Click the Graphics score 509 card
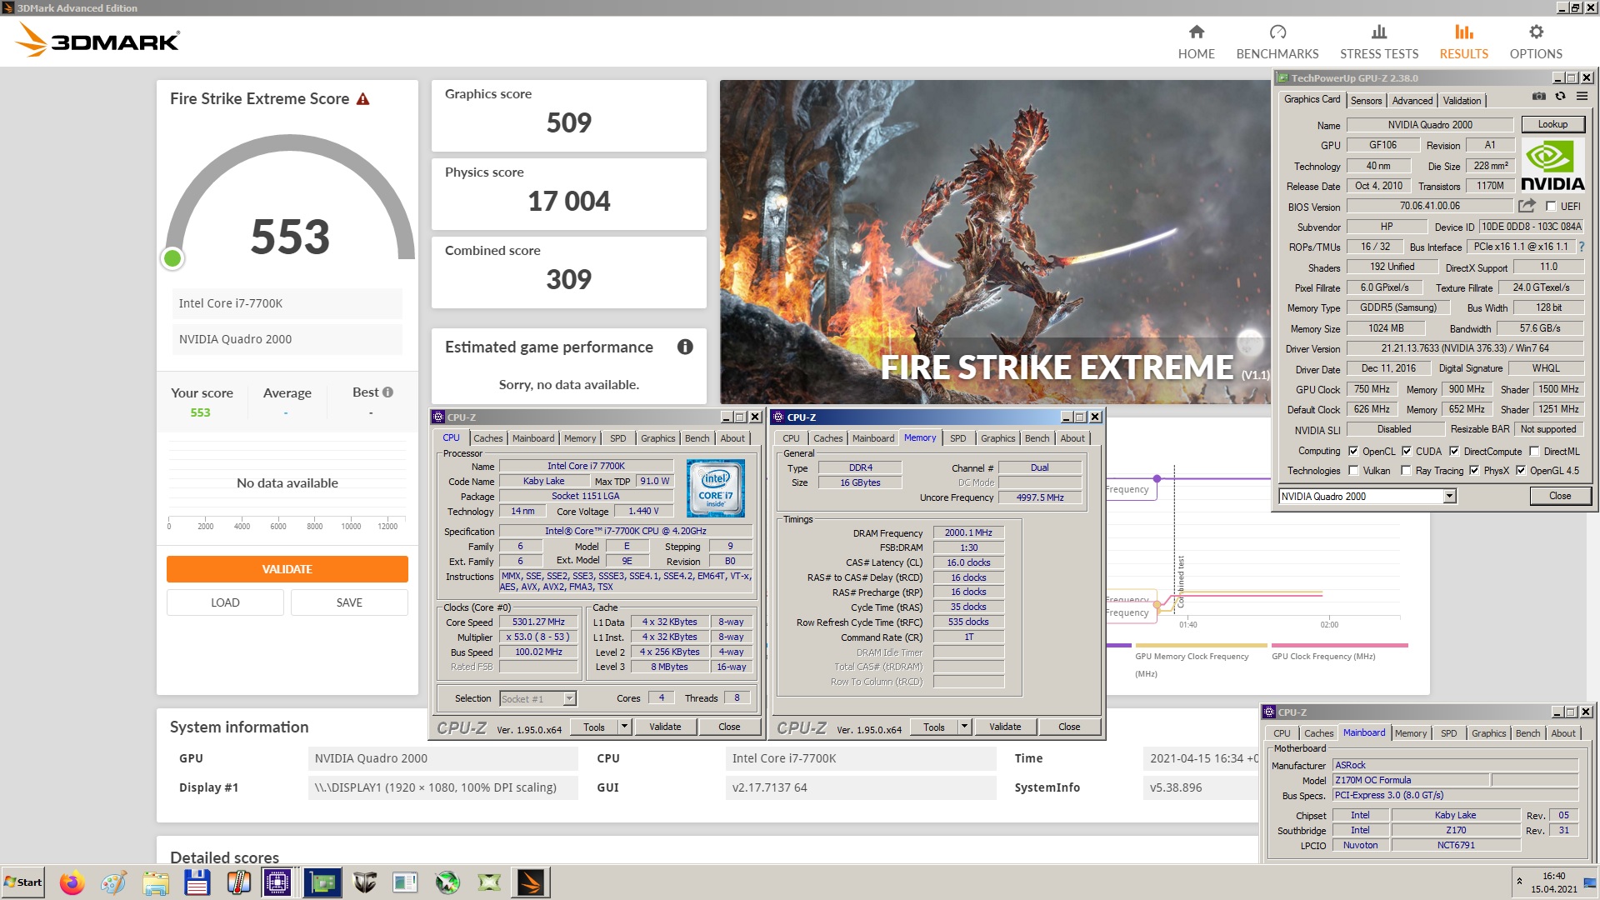 [569, 116]
